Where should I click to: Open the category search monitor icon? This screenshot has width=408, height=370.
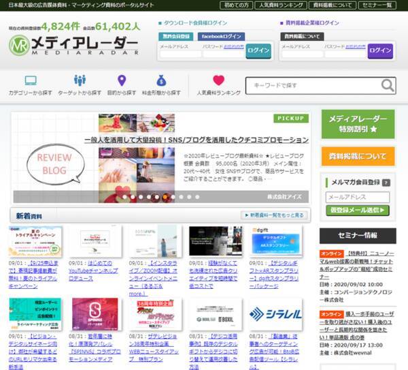coord(30,80)
